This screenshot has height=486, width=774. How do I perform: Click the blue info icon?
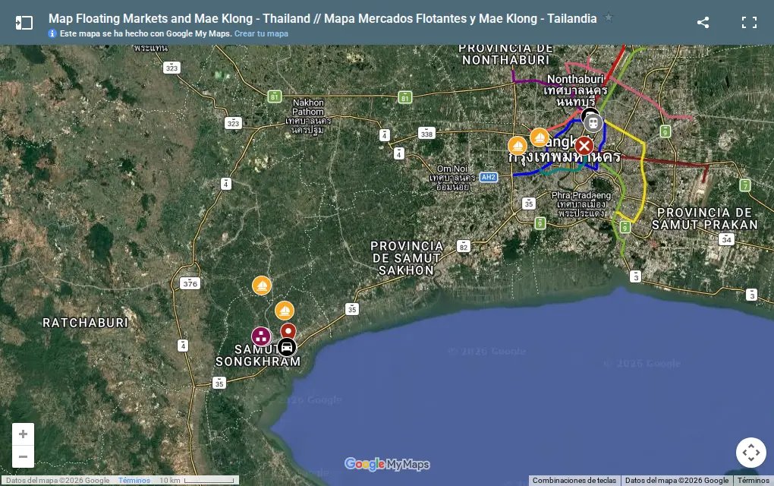pos(52,33)
